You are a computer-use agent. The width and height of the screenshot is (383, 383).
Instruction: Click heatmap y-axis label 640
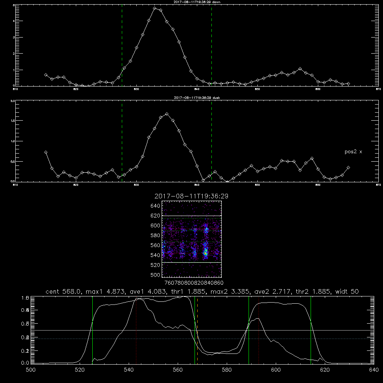(x=155, y=206)
